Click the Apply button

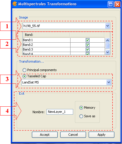coord(102,135)
